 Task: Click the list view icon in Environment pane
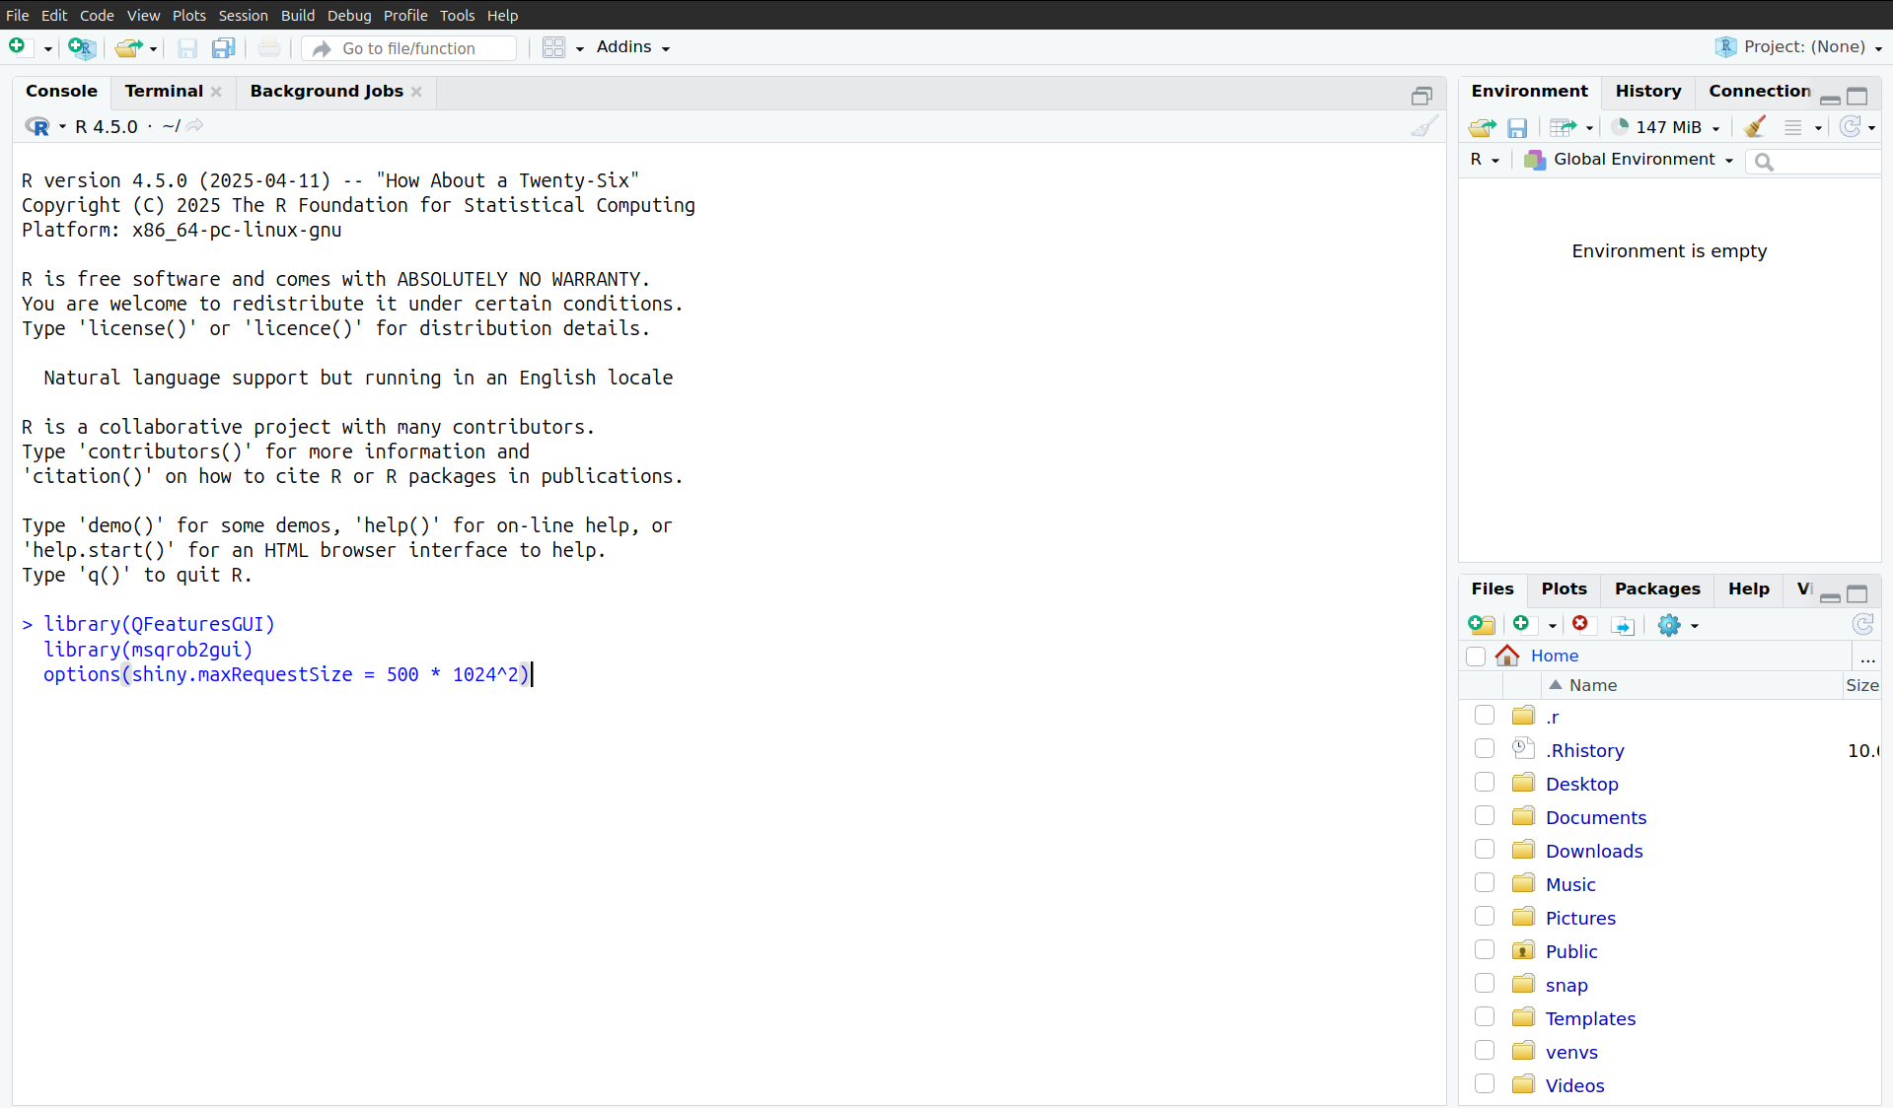click(1792, 127)
